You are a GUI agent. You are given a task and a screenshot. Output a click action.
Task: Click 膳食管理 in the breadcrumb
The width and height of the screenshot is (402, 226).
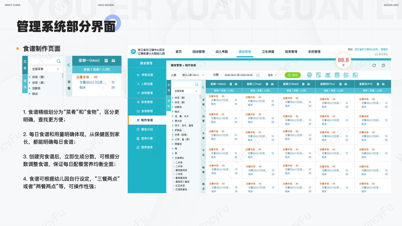point(176,65)
